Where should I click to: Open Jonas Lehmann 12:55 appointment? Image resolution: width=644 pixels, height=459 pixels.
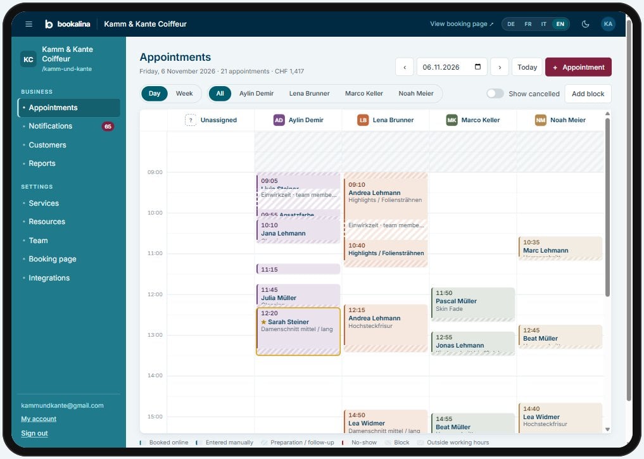(x=473, y=343)
